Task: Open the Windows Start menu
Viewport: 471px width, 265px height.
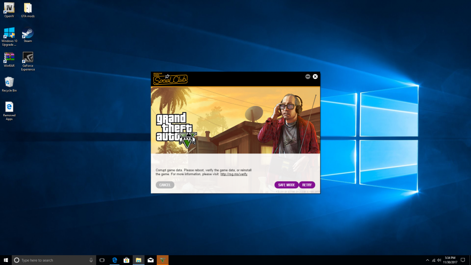Action: tap(6, 260)
